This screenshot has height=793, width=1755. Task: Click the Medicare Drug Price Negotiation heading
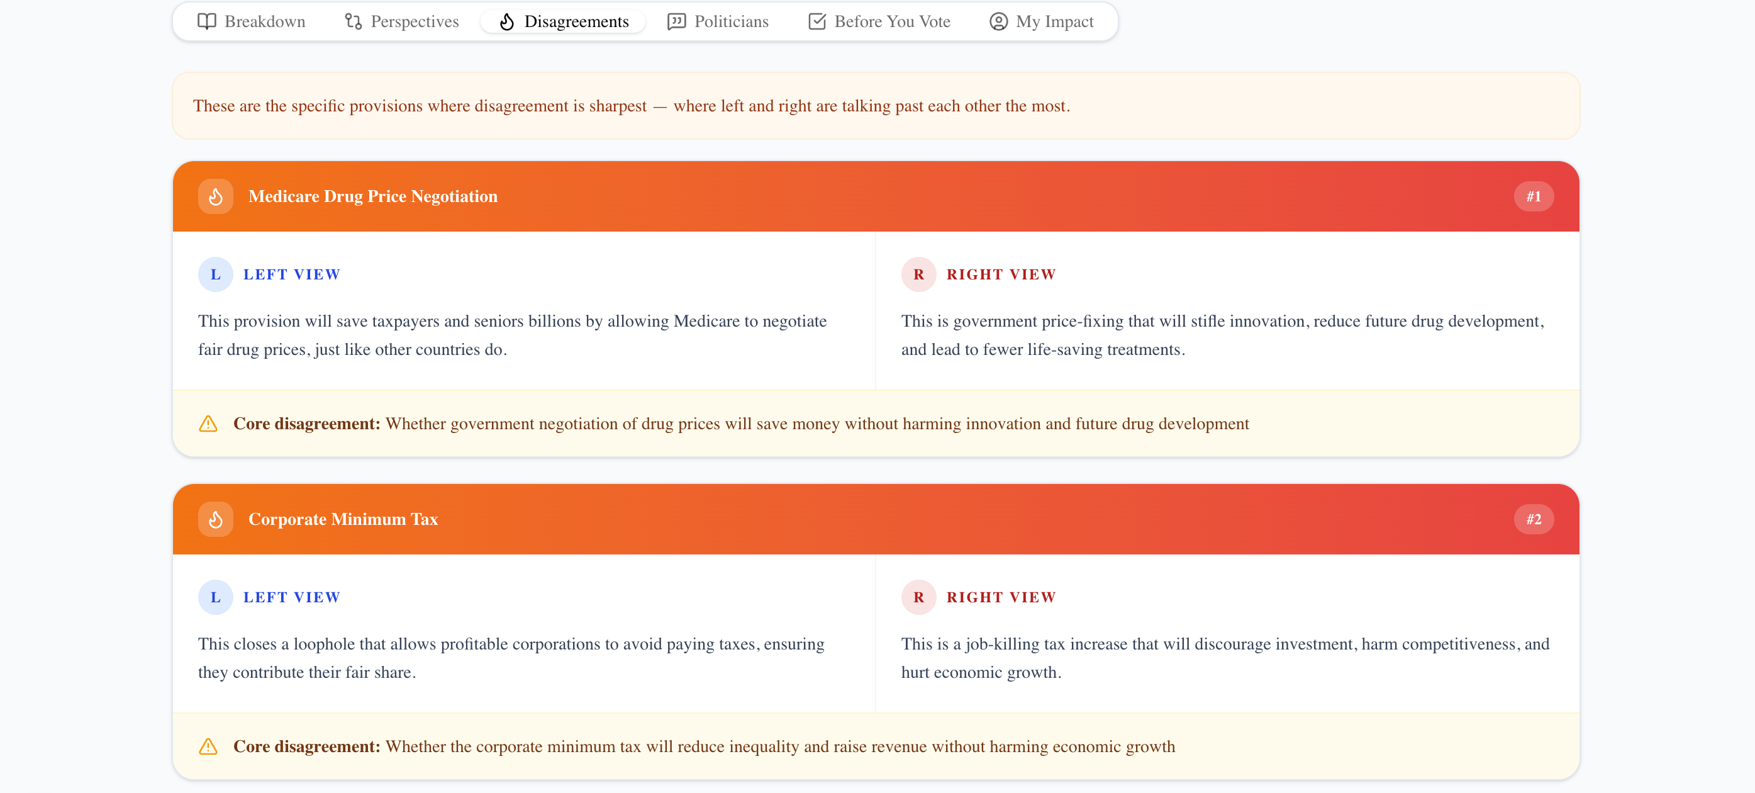click(x=372, y=196)
